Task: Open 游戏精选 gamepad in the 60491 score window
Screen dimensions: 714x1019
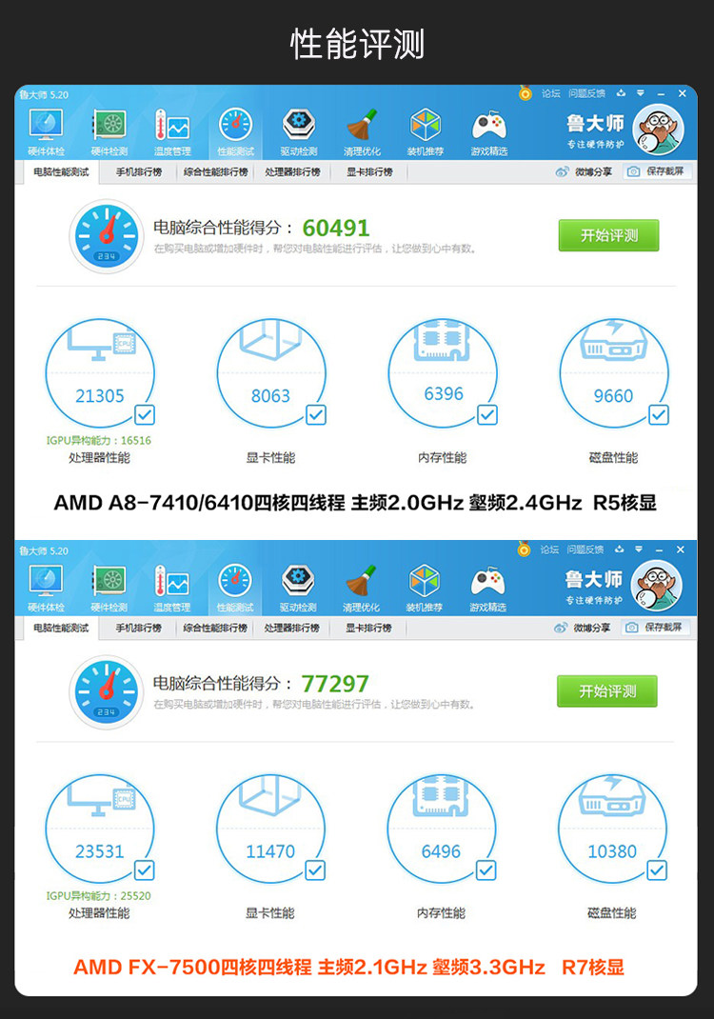Action: [488, 132]
